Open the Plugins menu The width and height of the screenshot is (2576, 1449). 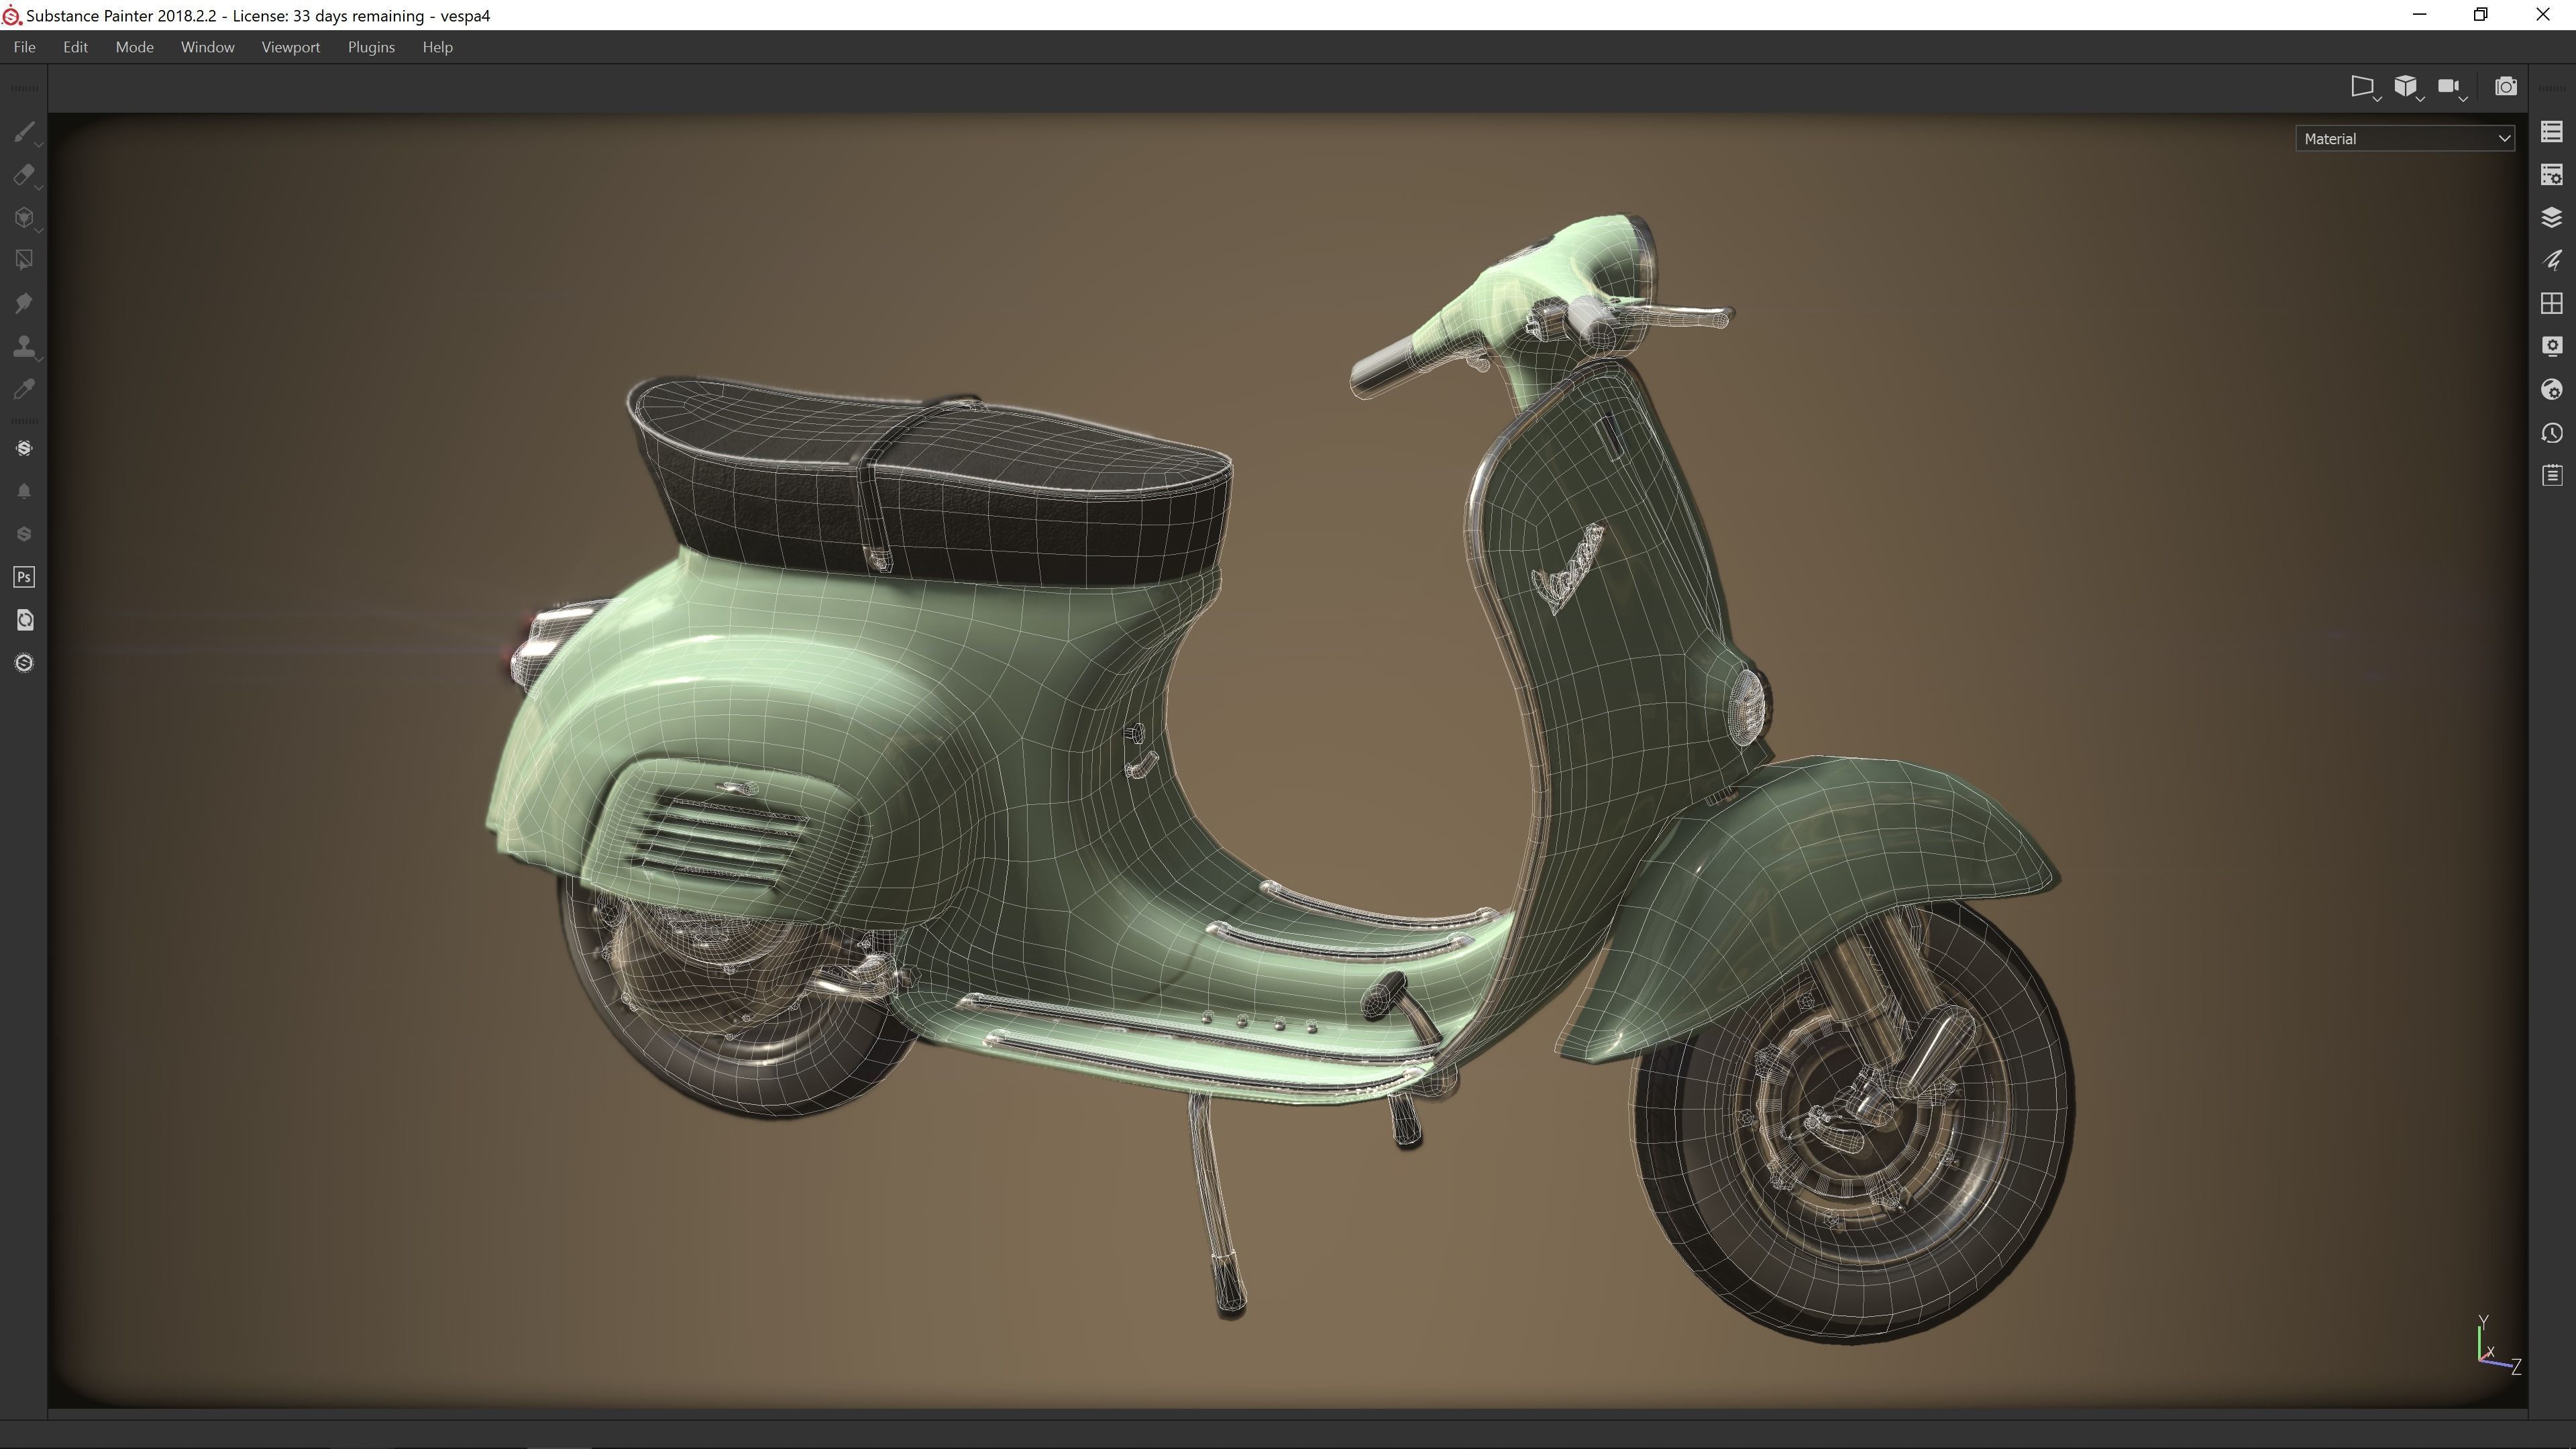coord(371,47)
